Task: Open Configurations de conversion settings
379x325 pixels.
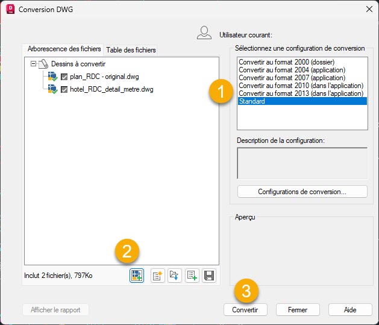Action: (x=302, y=192)
